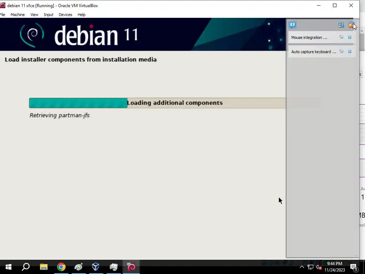Open the clock showing 9:44 PM
Image resolution: width=365 pixels, height=274 pixels.
click(x=335, y=267)
